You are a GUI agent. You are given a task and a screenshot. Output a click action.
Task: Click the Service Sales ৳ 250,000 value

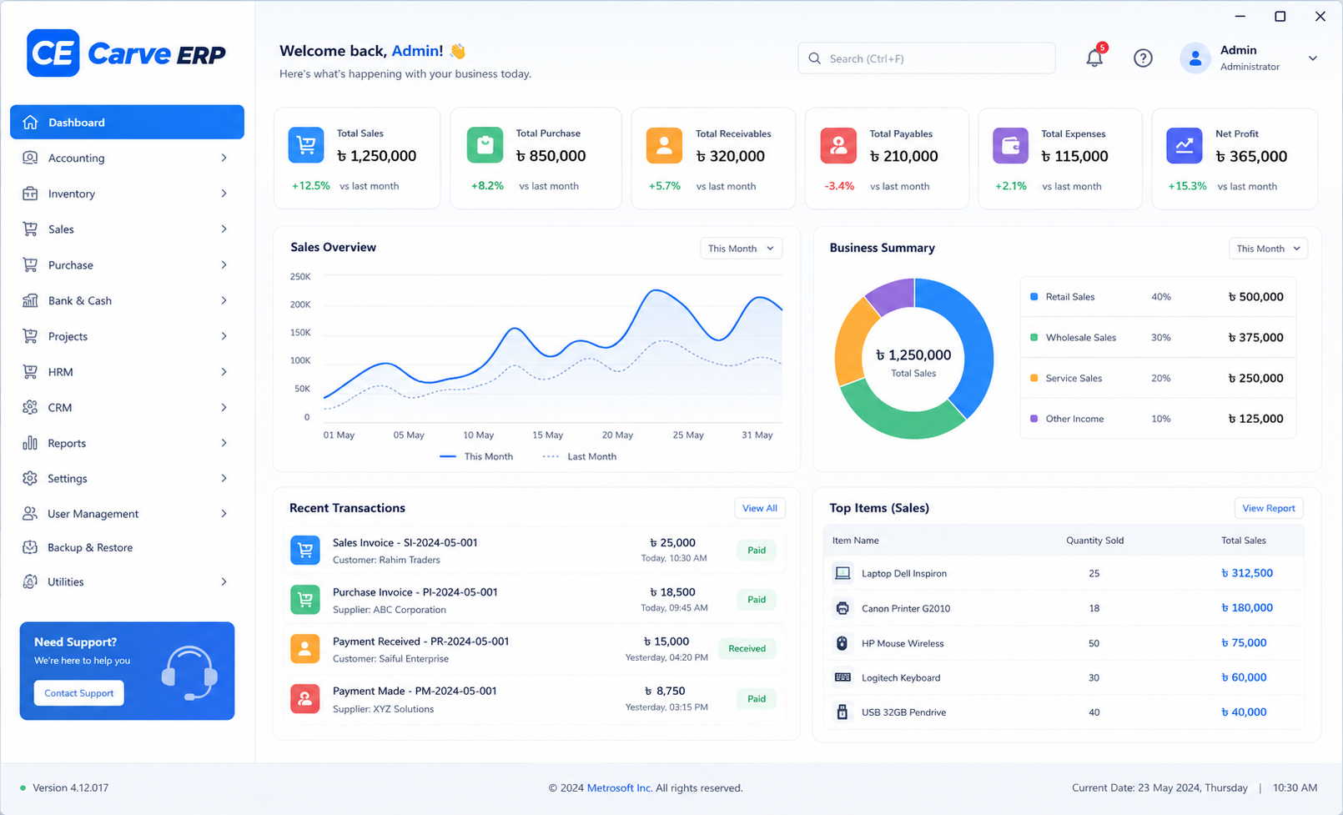[1255, 378]
